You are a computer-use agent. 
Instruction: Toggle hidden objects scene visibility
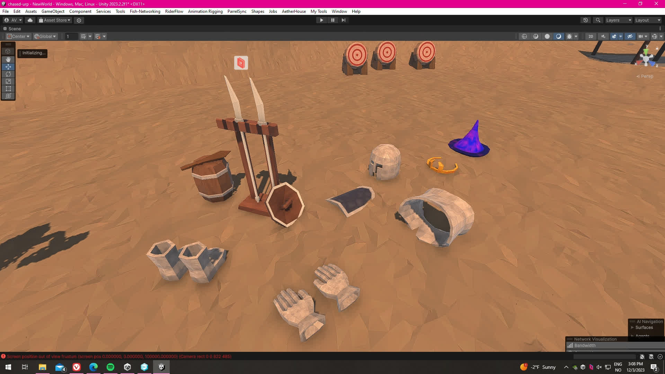coord(630,36)
